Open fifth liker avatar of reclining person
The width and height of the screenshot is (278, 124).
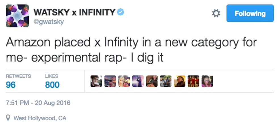(152, 81)
